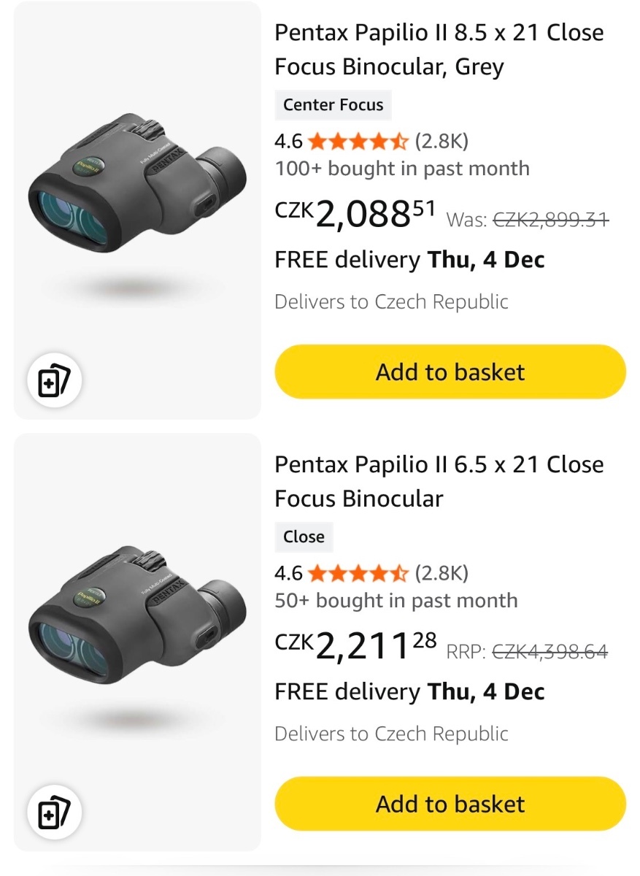Click 100+ bought in past month text

pos(402,169)
